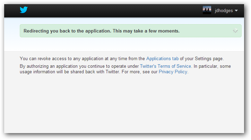This screenshot has width=251, height=140.
Task: Open the Privacy Policy link
Action: 173,72
